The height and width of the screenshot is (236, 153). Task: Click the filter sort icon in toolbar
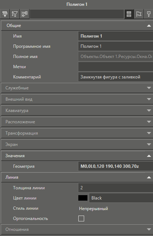tap(15, 14)
